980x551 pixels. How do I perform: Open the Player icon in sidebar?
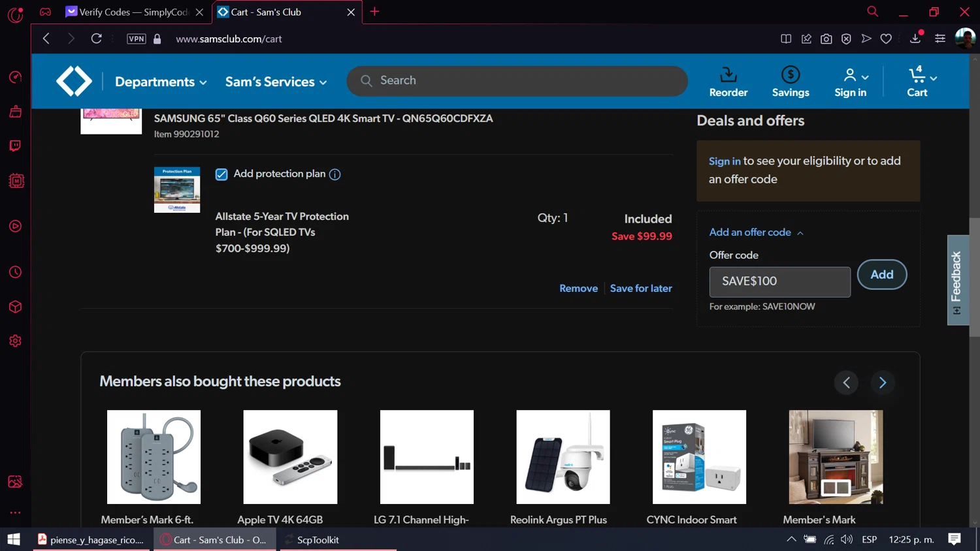pyautogui.click(x=15, y=226)
